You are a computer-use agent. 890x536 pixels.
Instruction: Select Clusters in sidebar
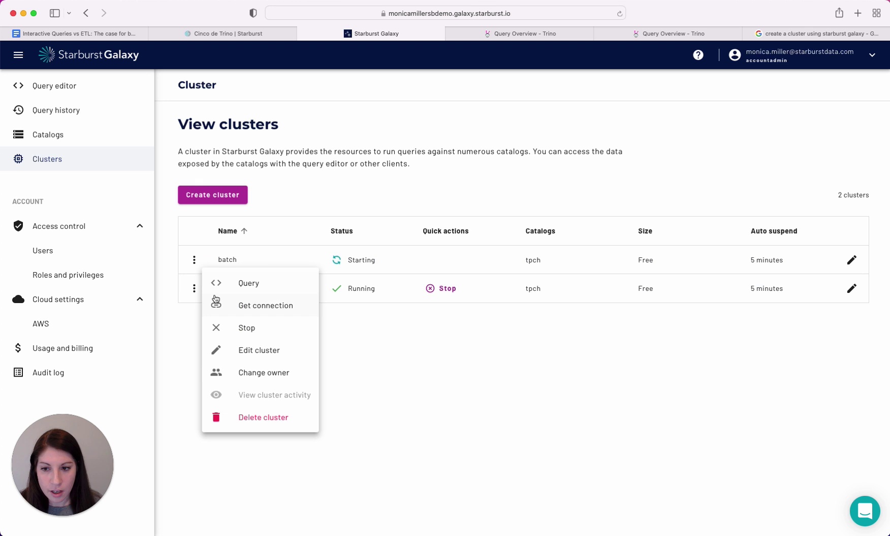[77, 159]
